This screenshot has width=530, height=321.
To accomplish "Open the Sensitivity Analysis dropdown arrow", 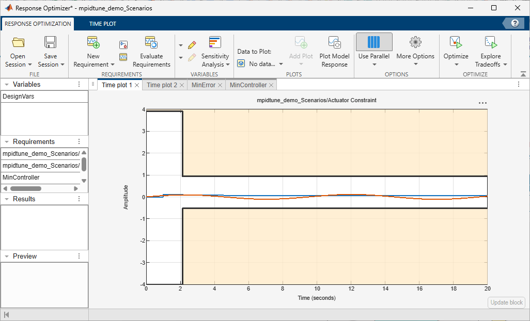I will [228, 65].
